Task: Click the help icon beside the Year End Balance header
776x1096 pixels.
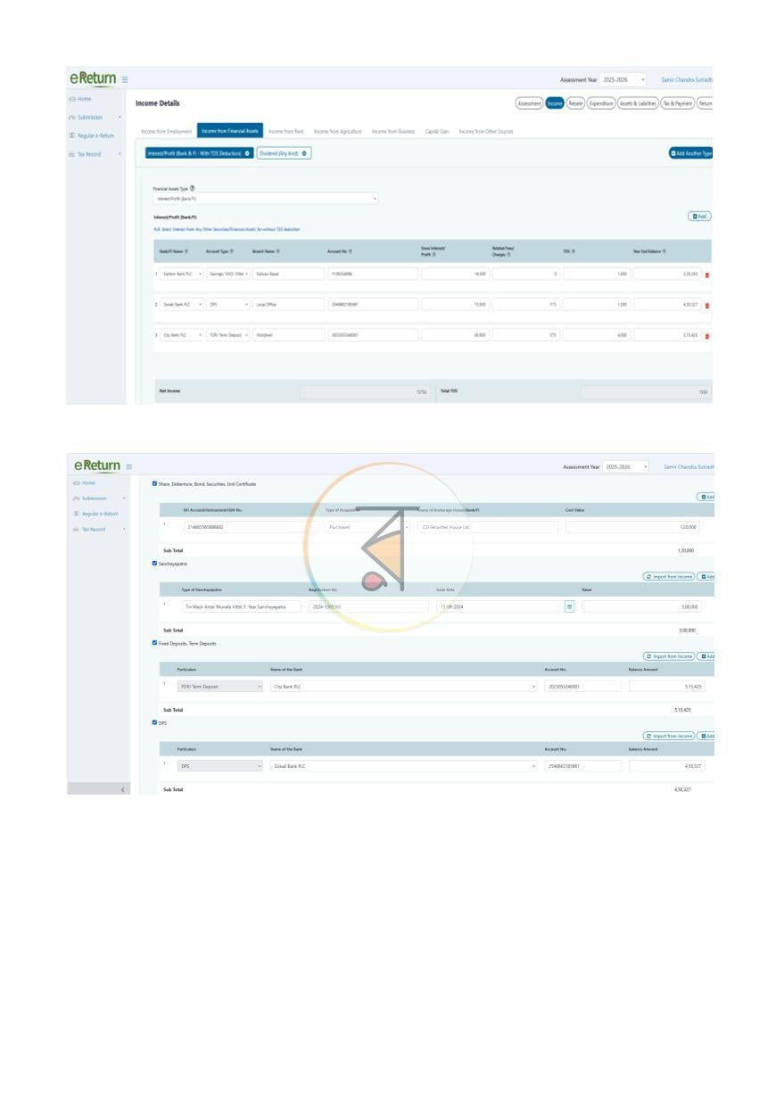Action: coord(665,251)
